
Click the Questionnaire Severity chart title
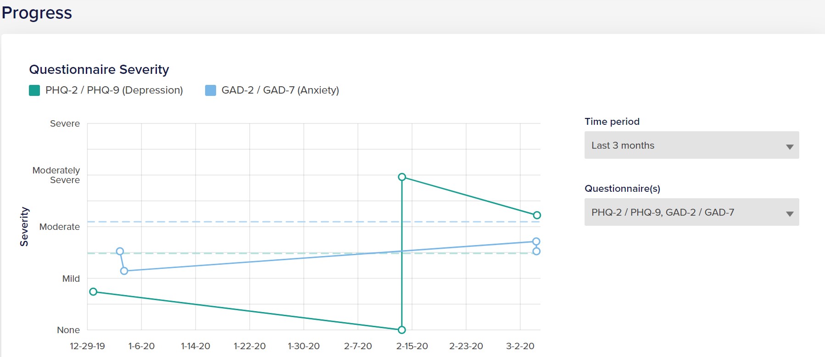(x=99, y=69)
